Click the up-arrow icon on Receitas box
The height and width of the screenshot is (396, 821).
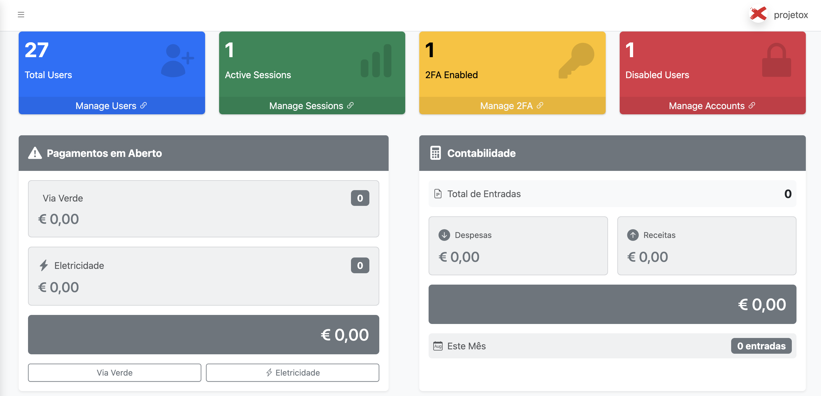(633, 235)
